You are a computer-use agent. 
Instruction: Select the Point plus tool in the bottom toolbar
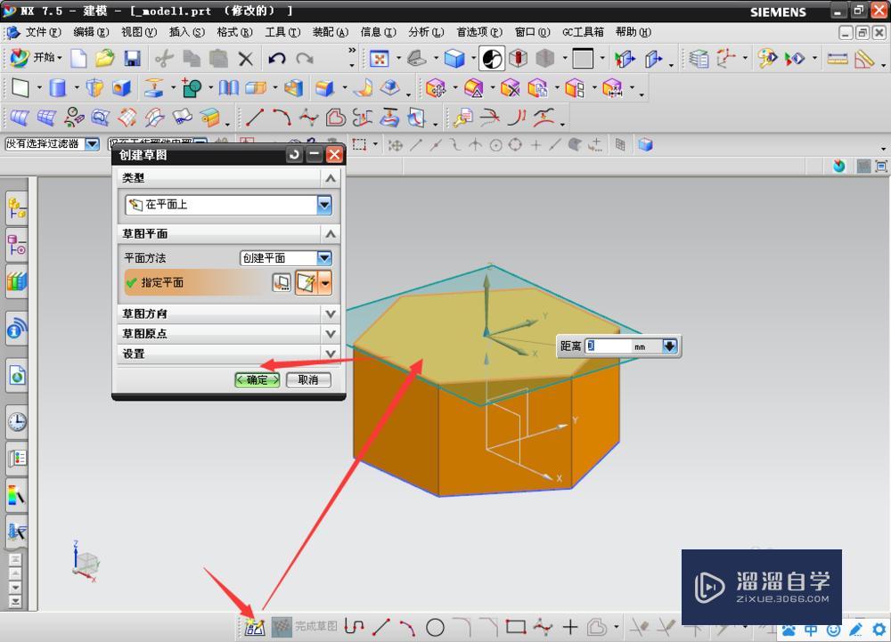[570, 627]
